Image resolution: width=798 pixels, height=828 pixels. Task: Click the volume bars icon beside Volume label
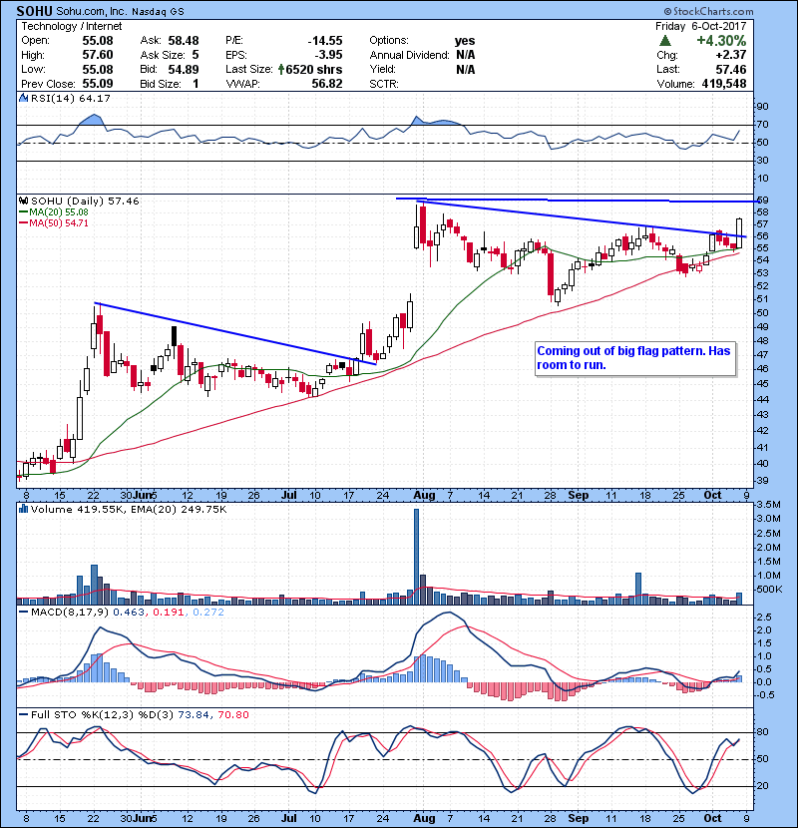point(23,509)
